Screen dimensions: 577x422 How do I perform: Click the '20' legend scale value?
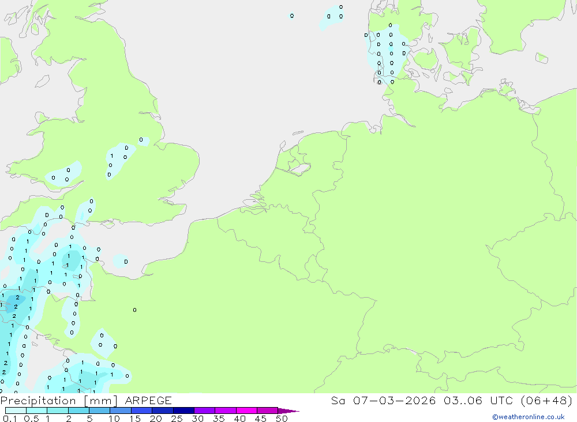point(156,419)
